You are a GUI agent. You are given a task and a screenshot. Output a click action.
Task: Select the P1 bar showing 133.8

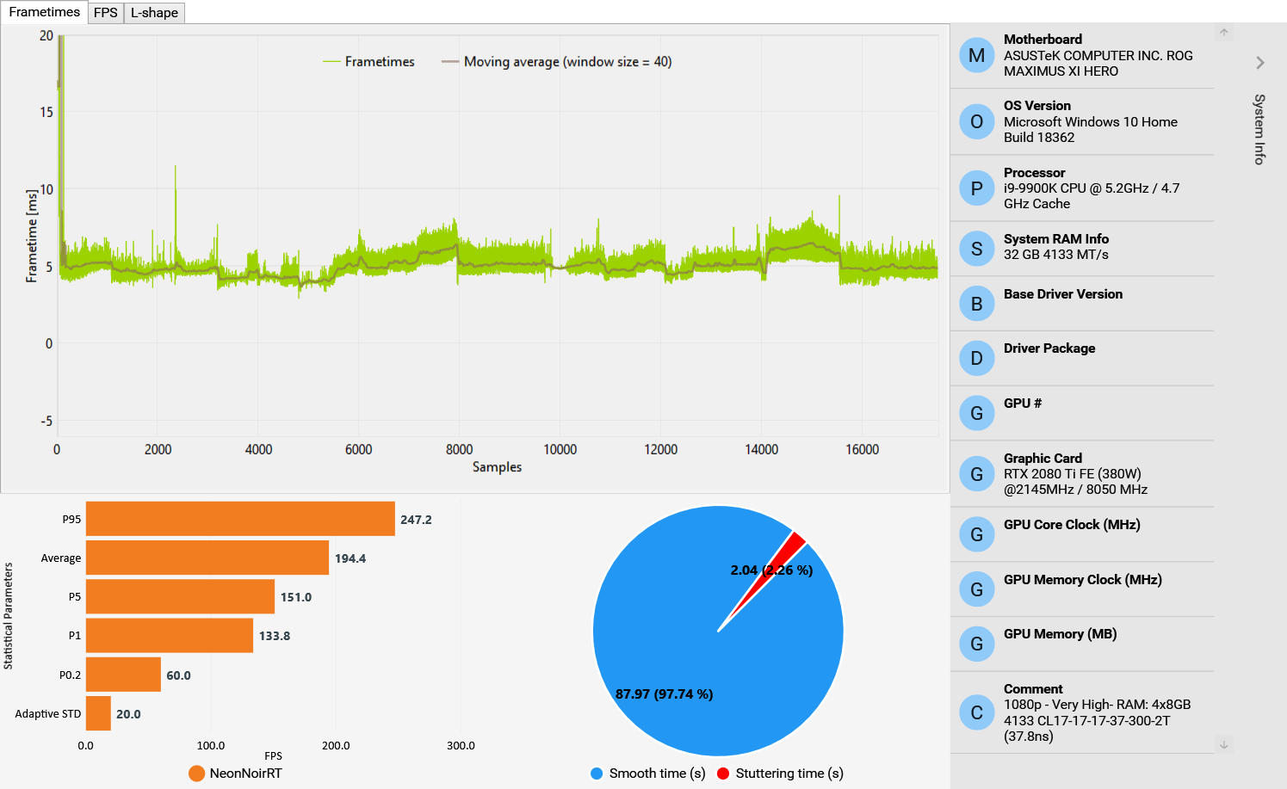(x=170, y=635)
